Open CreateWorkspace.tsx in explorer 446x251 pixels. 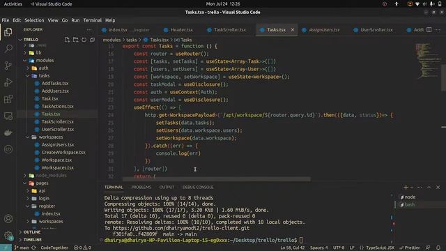63,152
